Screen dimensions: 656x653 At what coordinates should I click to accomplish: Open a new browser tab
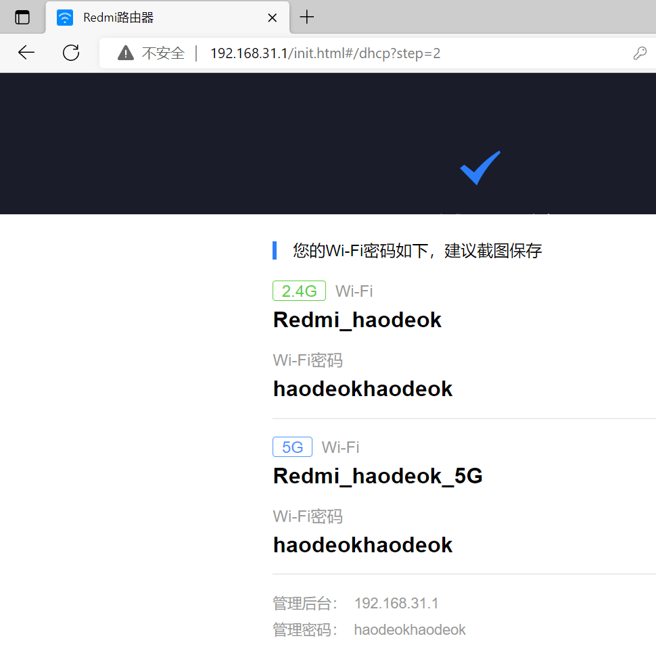click(306, 17)
